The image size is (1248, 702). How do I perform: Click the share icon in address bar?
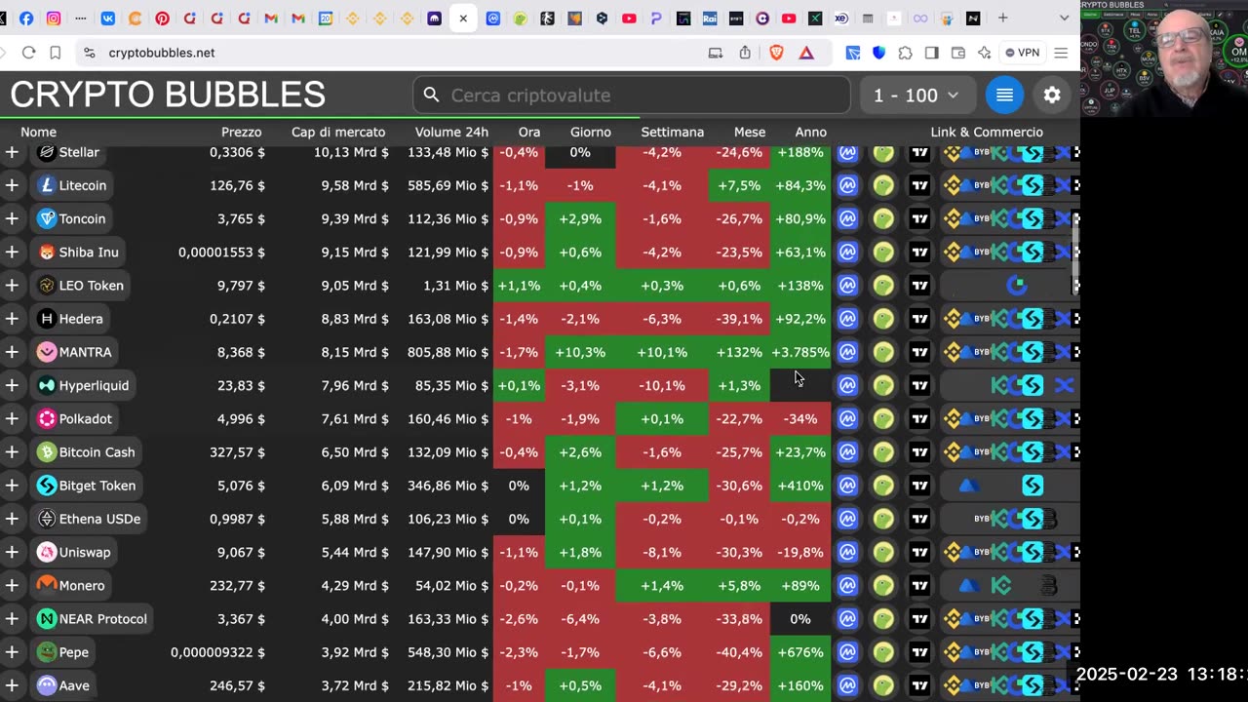click(x=745, y=53)
